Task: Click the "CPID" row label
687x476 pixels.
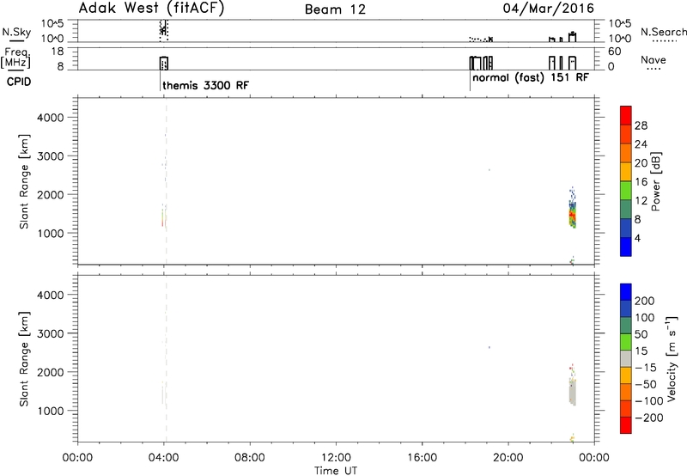Action: pos(19,82)
